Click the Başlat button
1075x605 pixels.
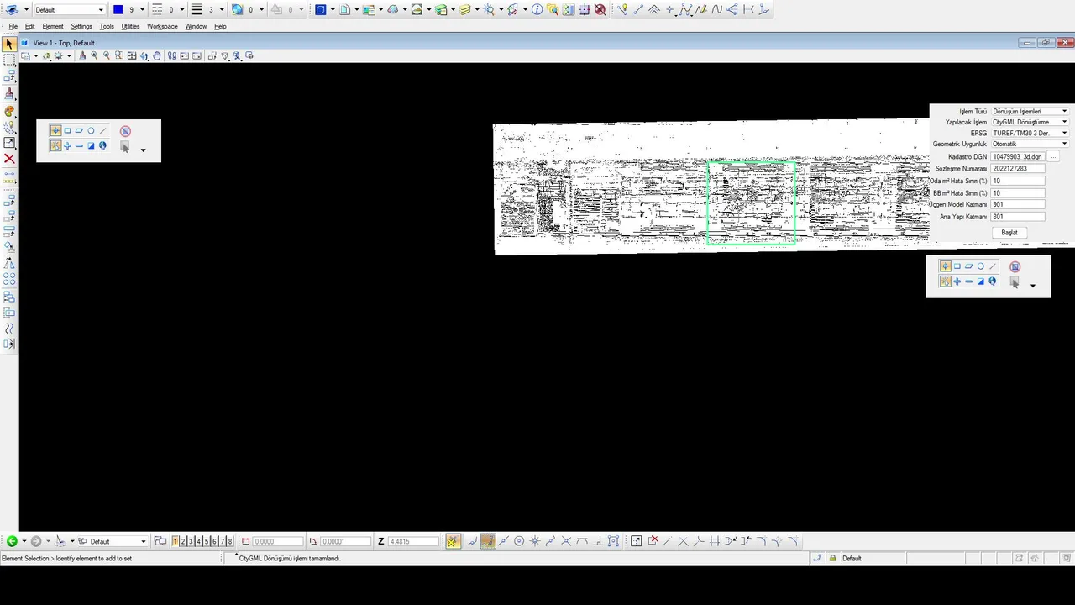[x=1009, y=232]
